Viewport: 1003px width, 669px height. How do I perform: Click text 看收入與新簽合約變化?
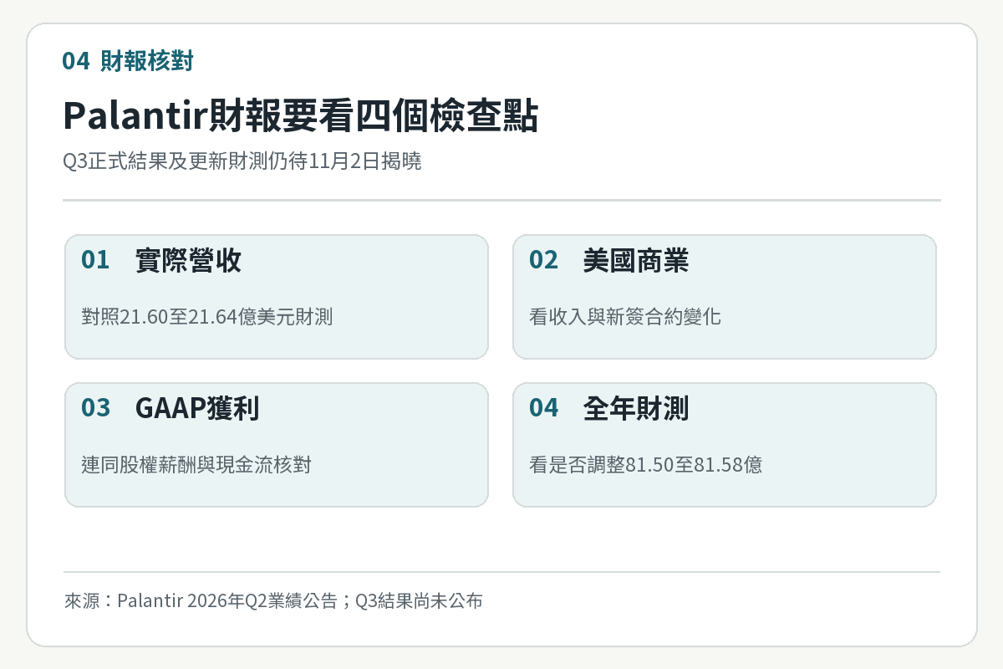tap(625, 317)
